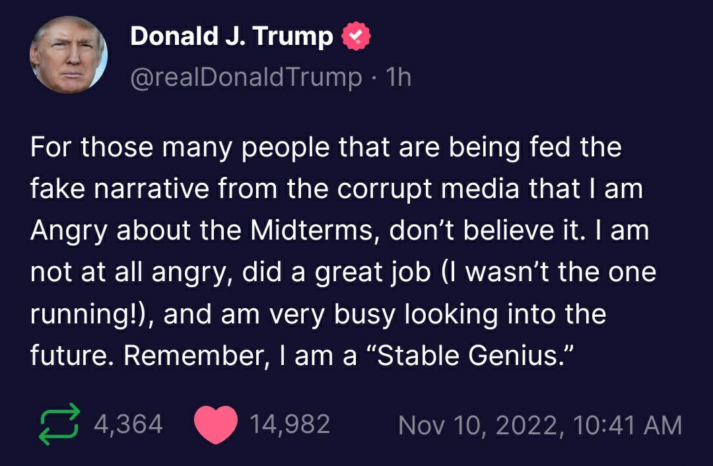Image resolution: width=713 pixels, height=466 pixels.
Task: Click the red verified badge
Action: pos(355,37)
